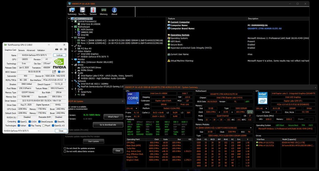319x171 pixels.
Task: Click the Intel Core i9 logo in System Summary
Action: coord(133,98)
